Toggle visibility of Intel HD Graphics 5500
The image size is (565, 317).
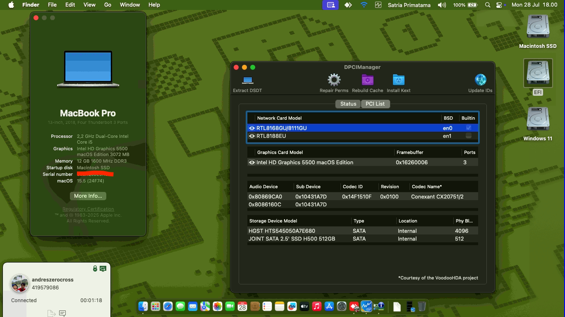pos(252,162)
